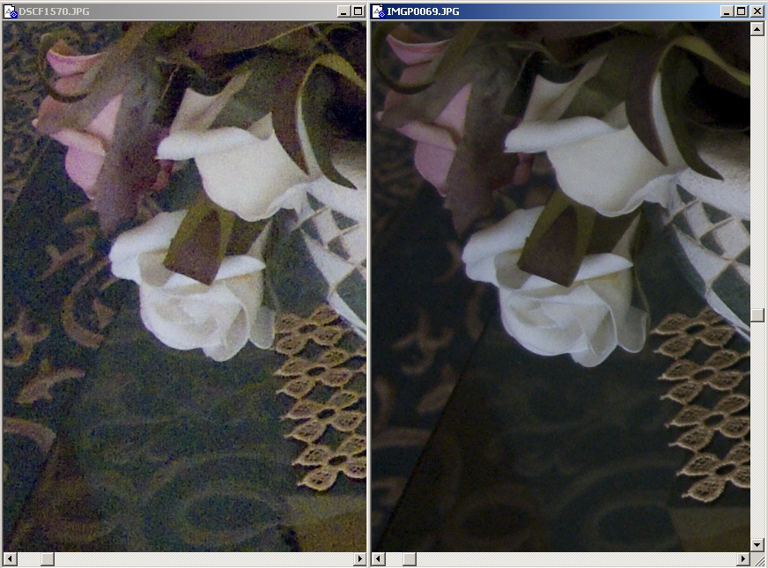Image resolution: width=768 pixels, height=568 pixels.
Task: Click the IMGP0069.JPG title bar text
Action: (x=423, y=11)
